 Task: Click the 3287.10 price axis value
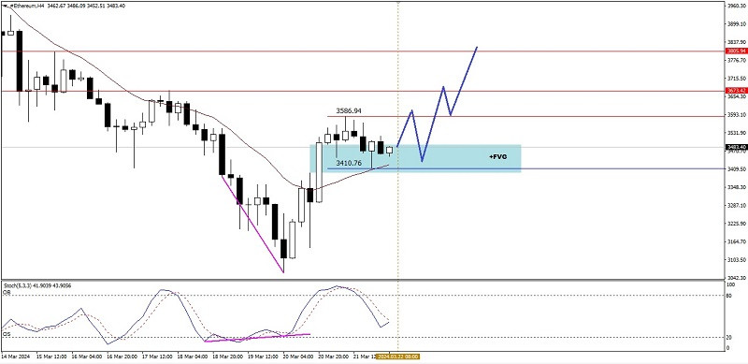(x=737, y=206)
